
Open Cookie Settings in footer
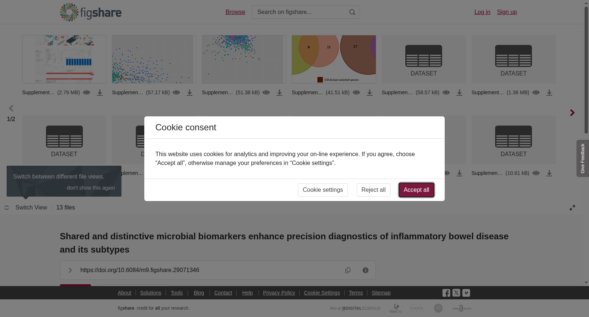(322, 293)
